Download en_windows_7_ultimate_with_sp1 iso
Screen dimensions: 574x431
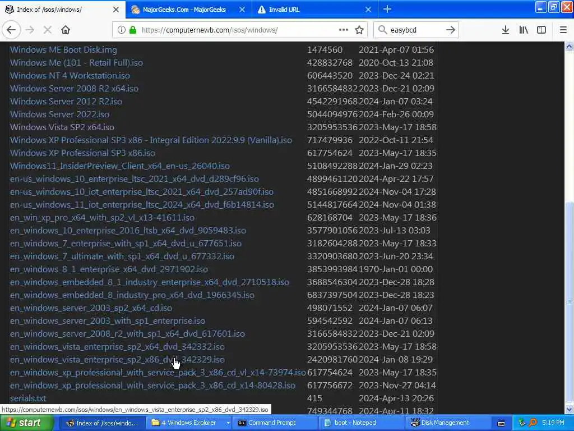tap(122, 256)
